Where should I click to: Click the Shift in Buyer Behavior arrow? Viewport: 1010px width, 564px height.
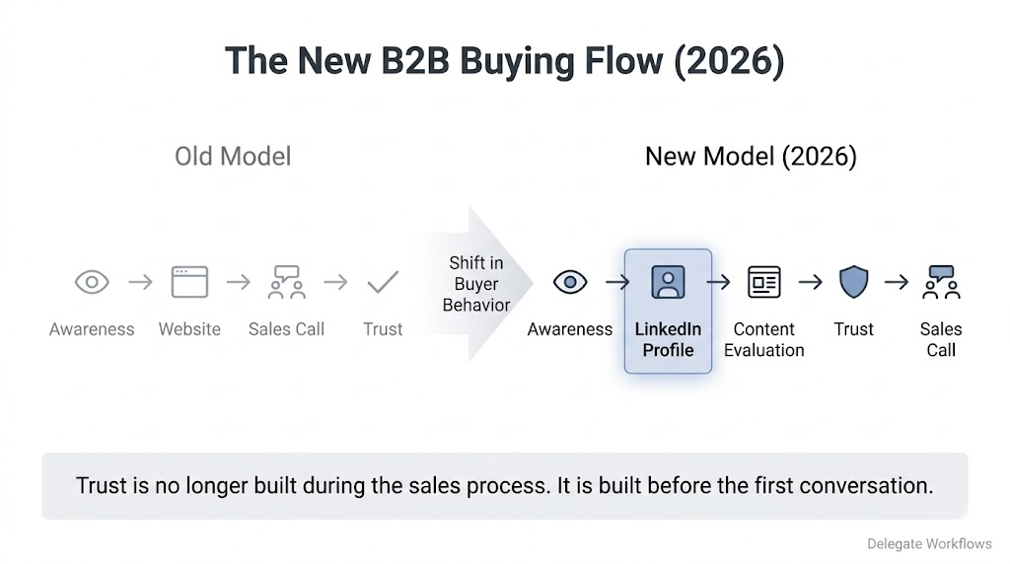pyautogui.click(x=477, y=284)
